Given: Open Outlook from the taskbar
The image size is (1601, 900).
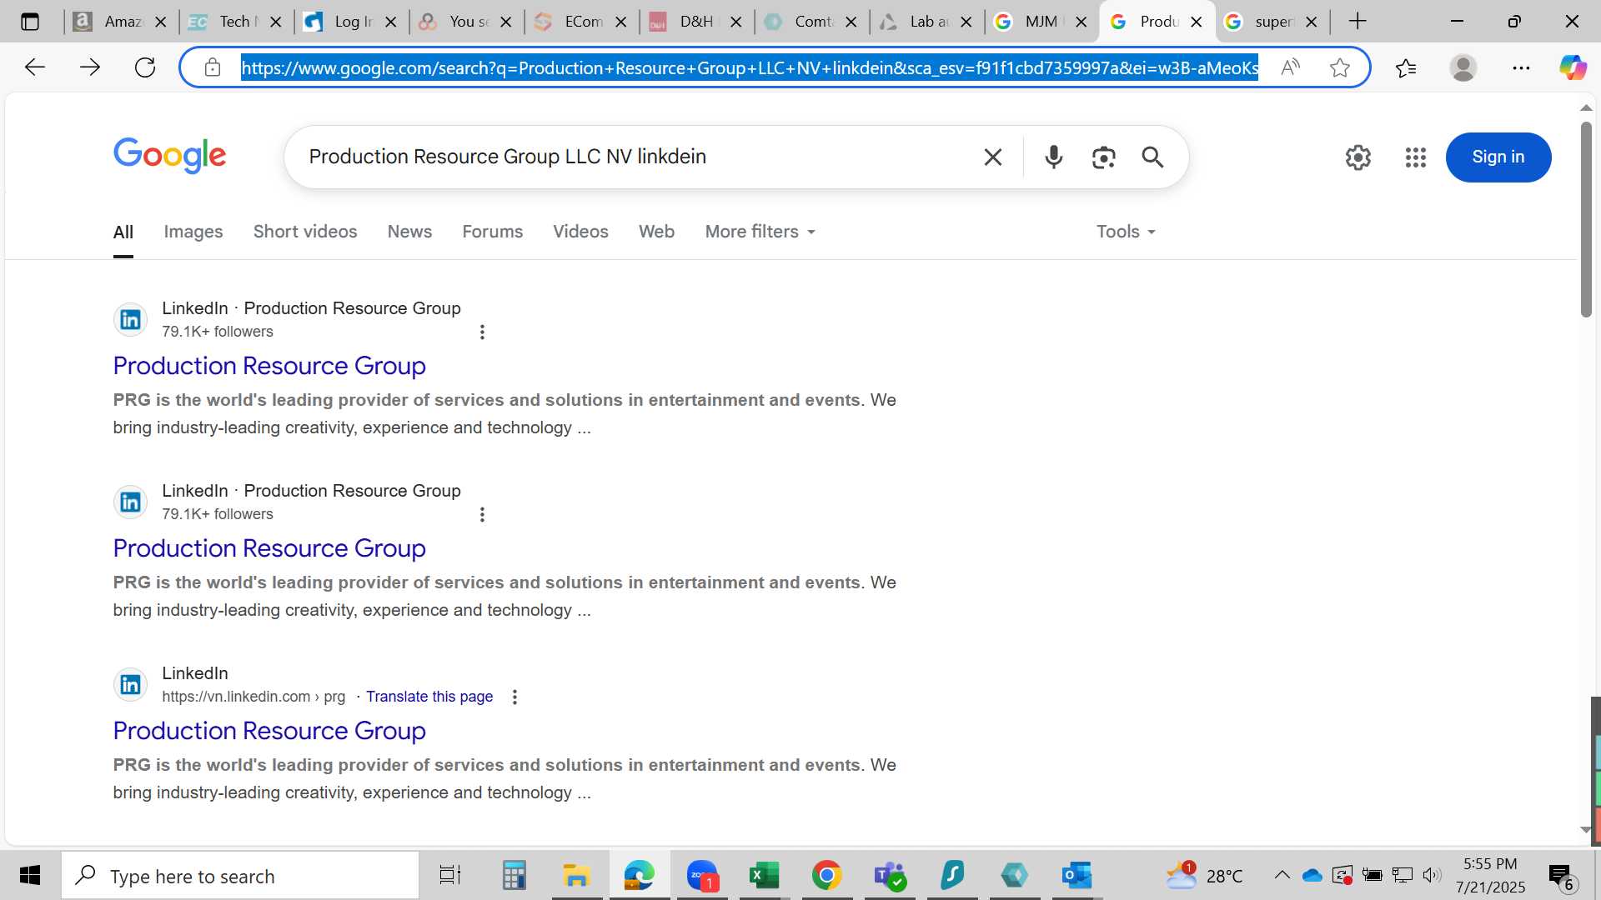Looking at the screenshot, I should tap(1077, 875).
